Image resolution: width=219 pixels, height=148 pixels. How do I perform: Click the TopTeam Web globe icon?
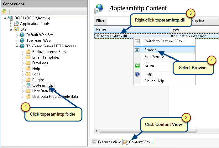22,41
